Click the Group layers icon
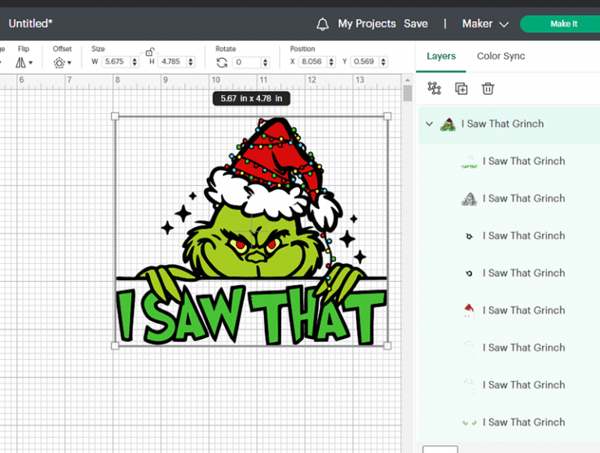The width and height of the screenshot is (600, 453). click(434, 88)
